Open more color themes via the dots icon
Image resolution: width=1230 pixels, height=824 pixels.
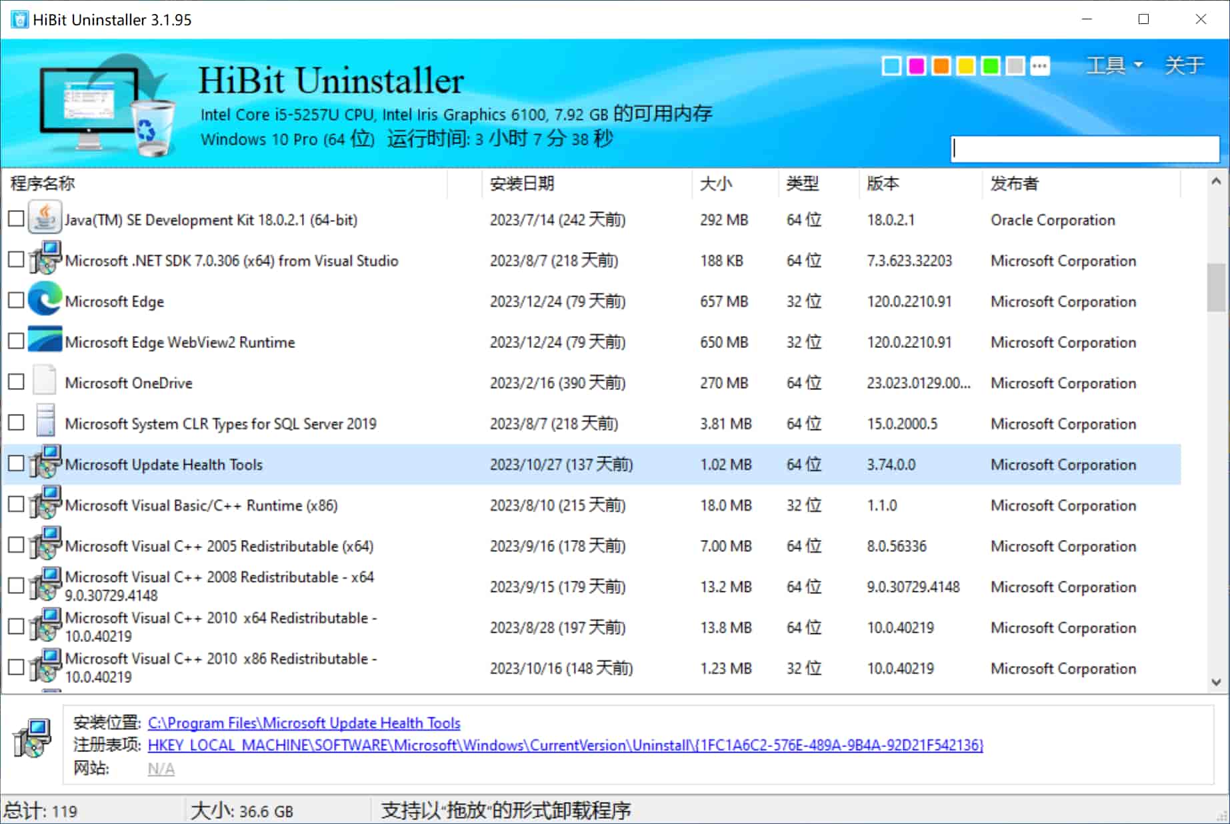coord(1039,66)
